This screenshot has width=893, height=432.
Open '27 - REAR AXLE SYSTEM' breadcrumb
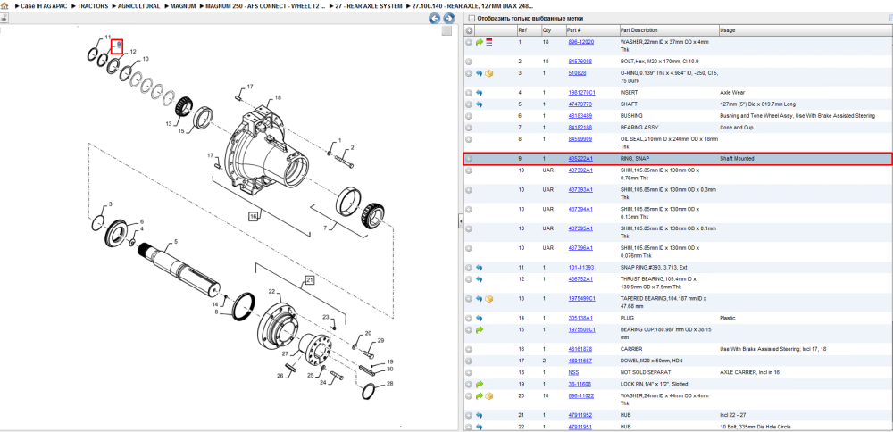(369, 6)
